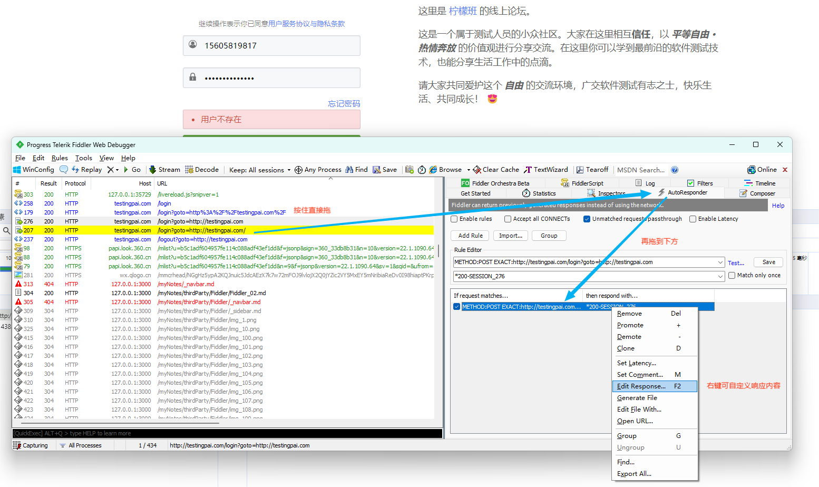Open the AutoResponder Help link

click(x=778, y=206)
